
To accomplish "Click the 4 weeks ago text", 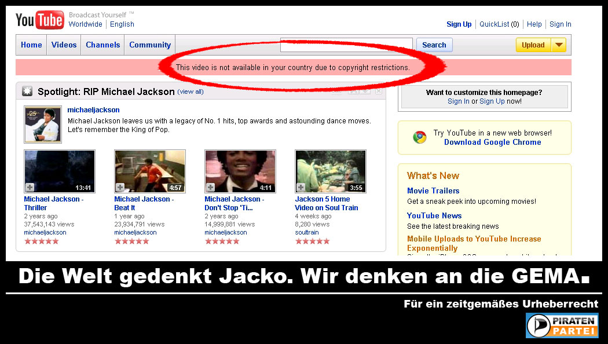I will [313, 216].
